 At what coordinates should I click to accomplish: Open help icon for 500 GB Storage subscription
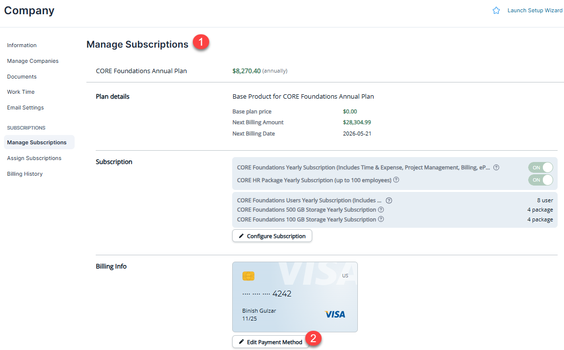pos(381,210)
